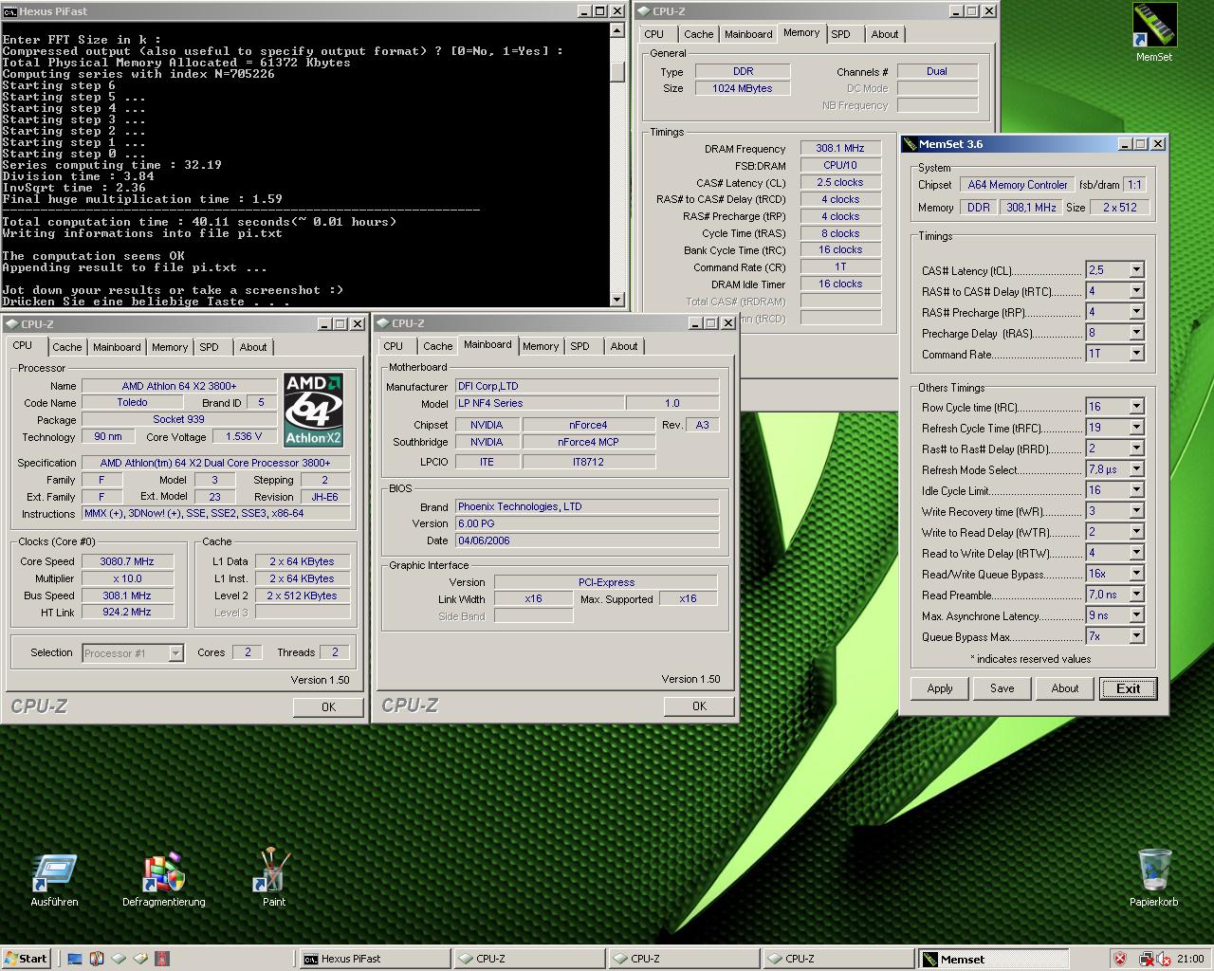Open the Refresh Cycle Time (tRFC) dropdown
Viewport: 1214px width, 971px height.
1136,428
